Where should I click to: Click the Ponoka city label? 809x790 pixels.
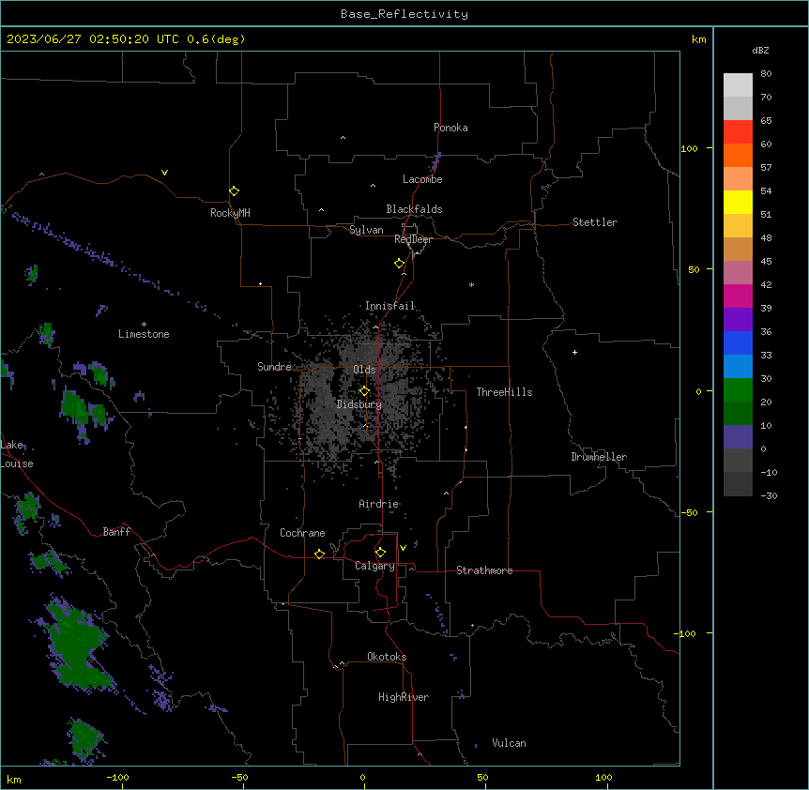pos(450,128)
